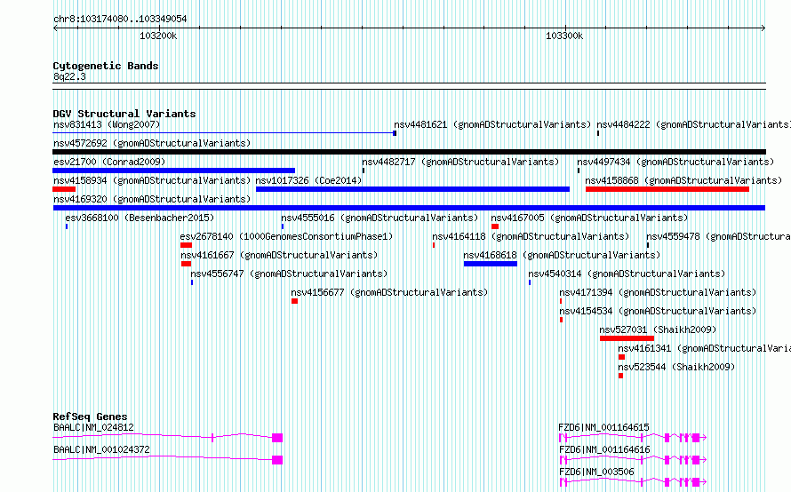Open nsv4481621 gnomAD variant label

[491, 125]
